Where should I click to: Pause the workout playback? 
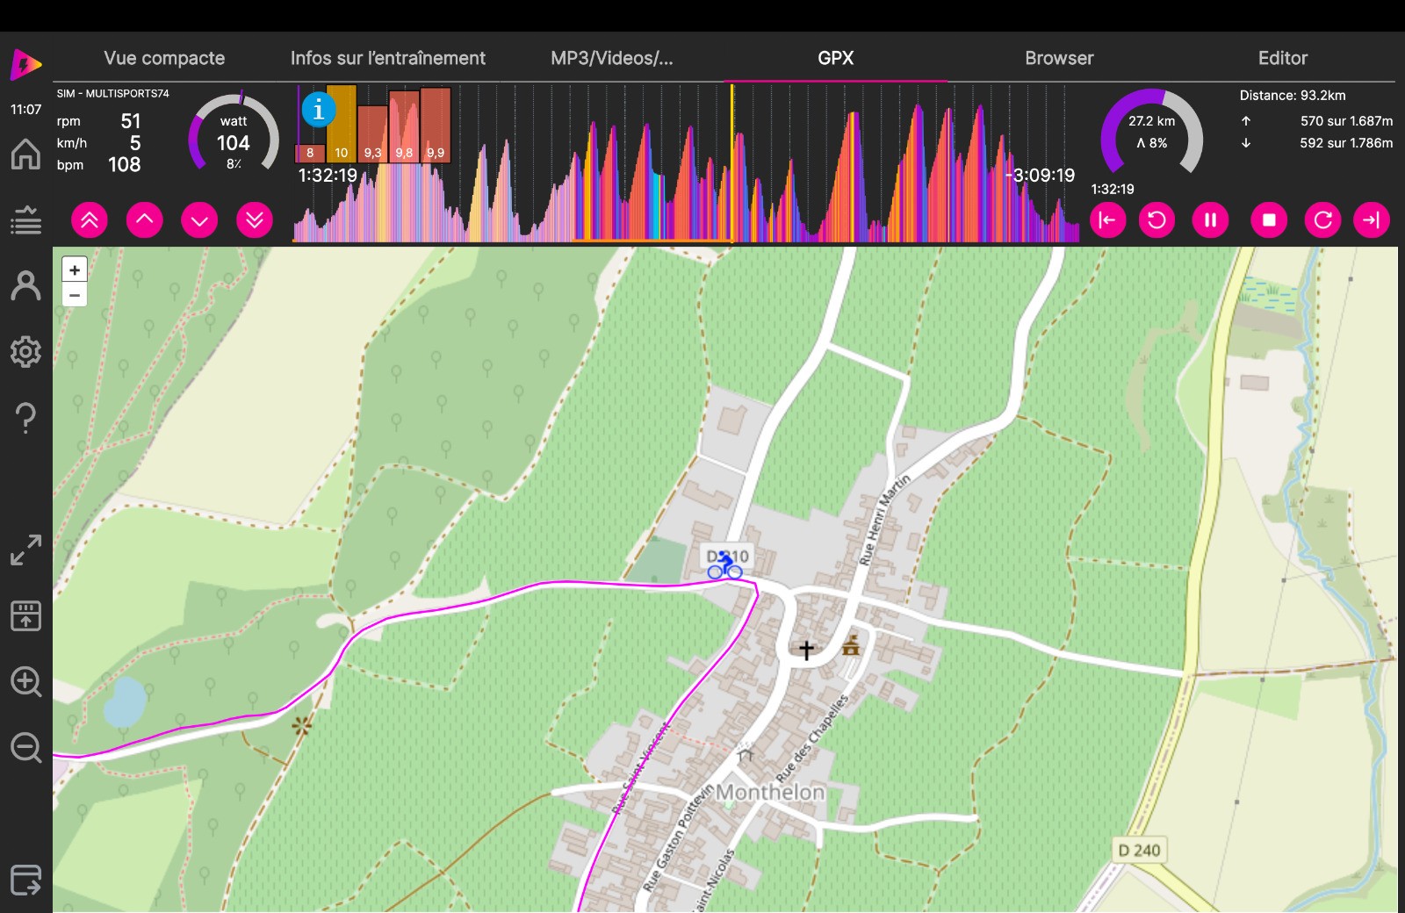[x=1210, y=220]
